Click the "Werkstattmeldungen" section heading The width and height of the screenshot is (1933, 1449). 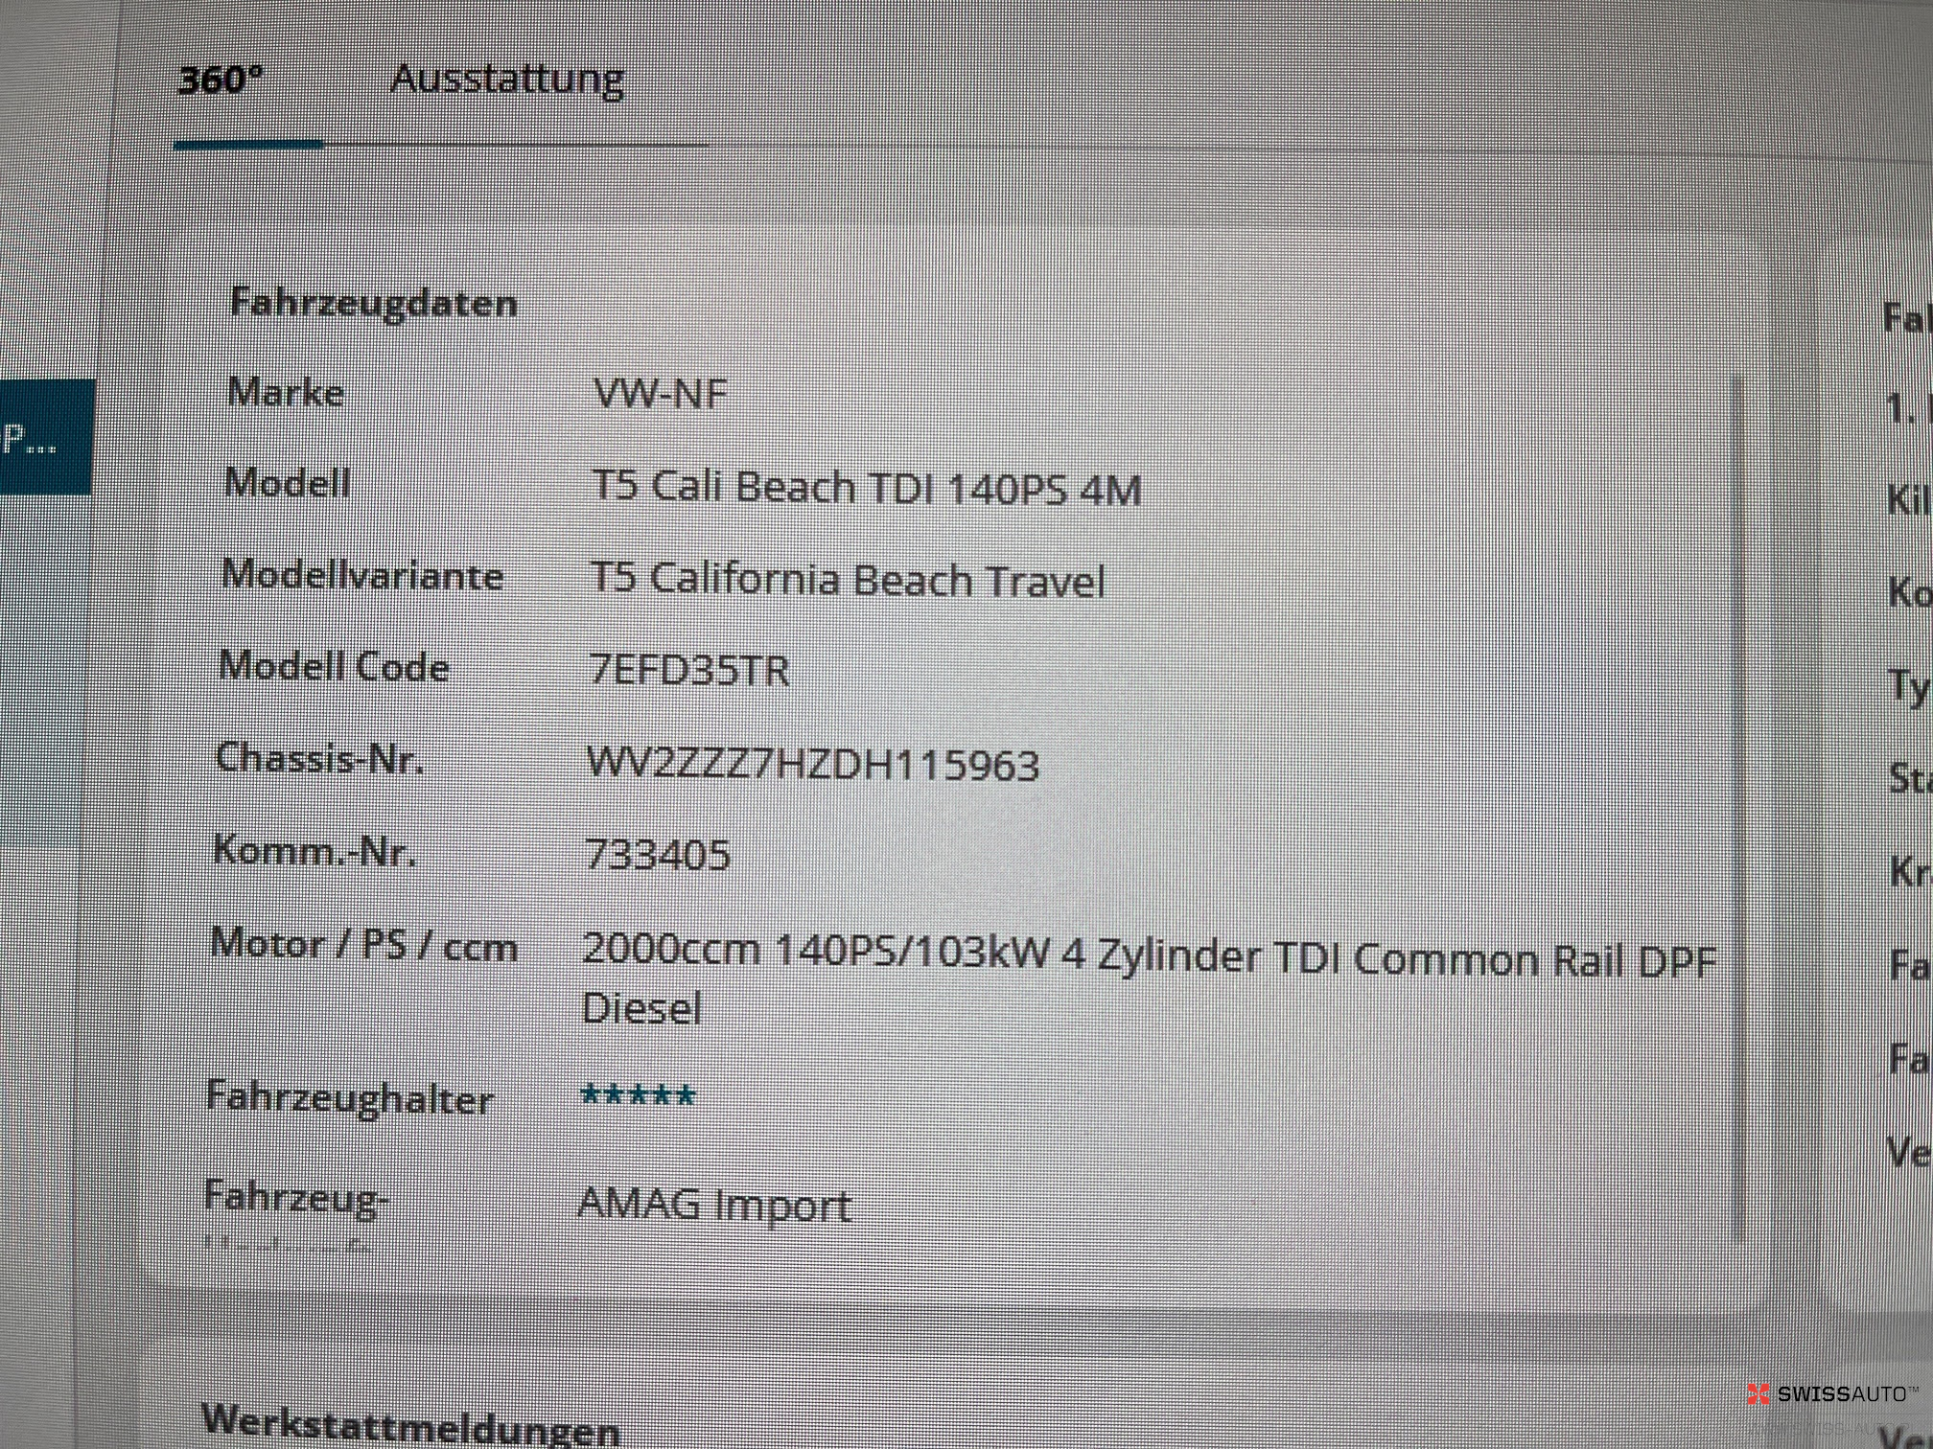[411, 1426]
